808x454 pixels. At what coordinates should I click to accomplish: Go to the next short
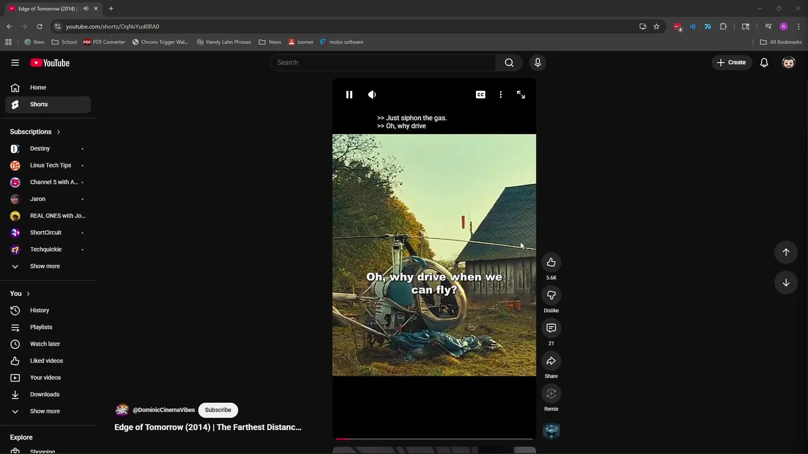click(786, 282)
